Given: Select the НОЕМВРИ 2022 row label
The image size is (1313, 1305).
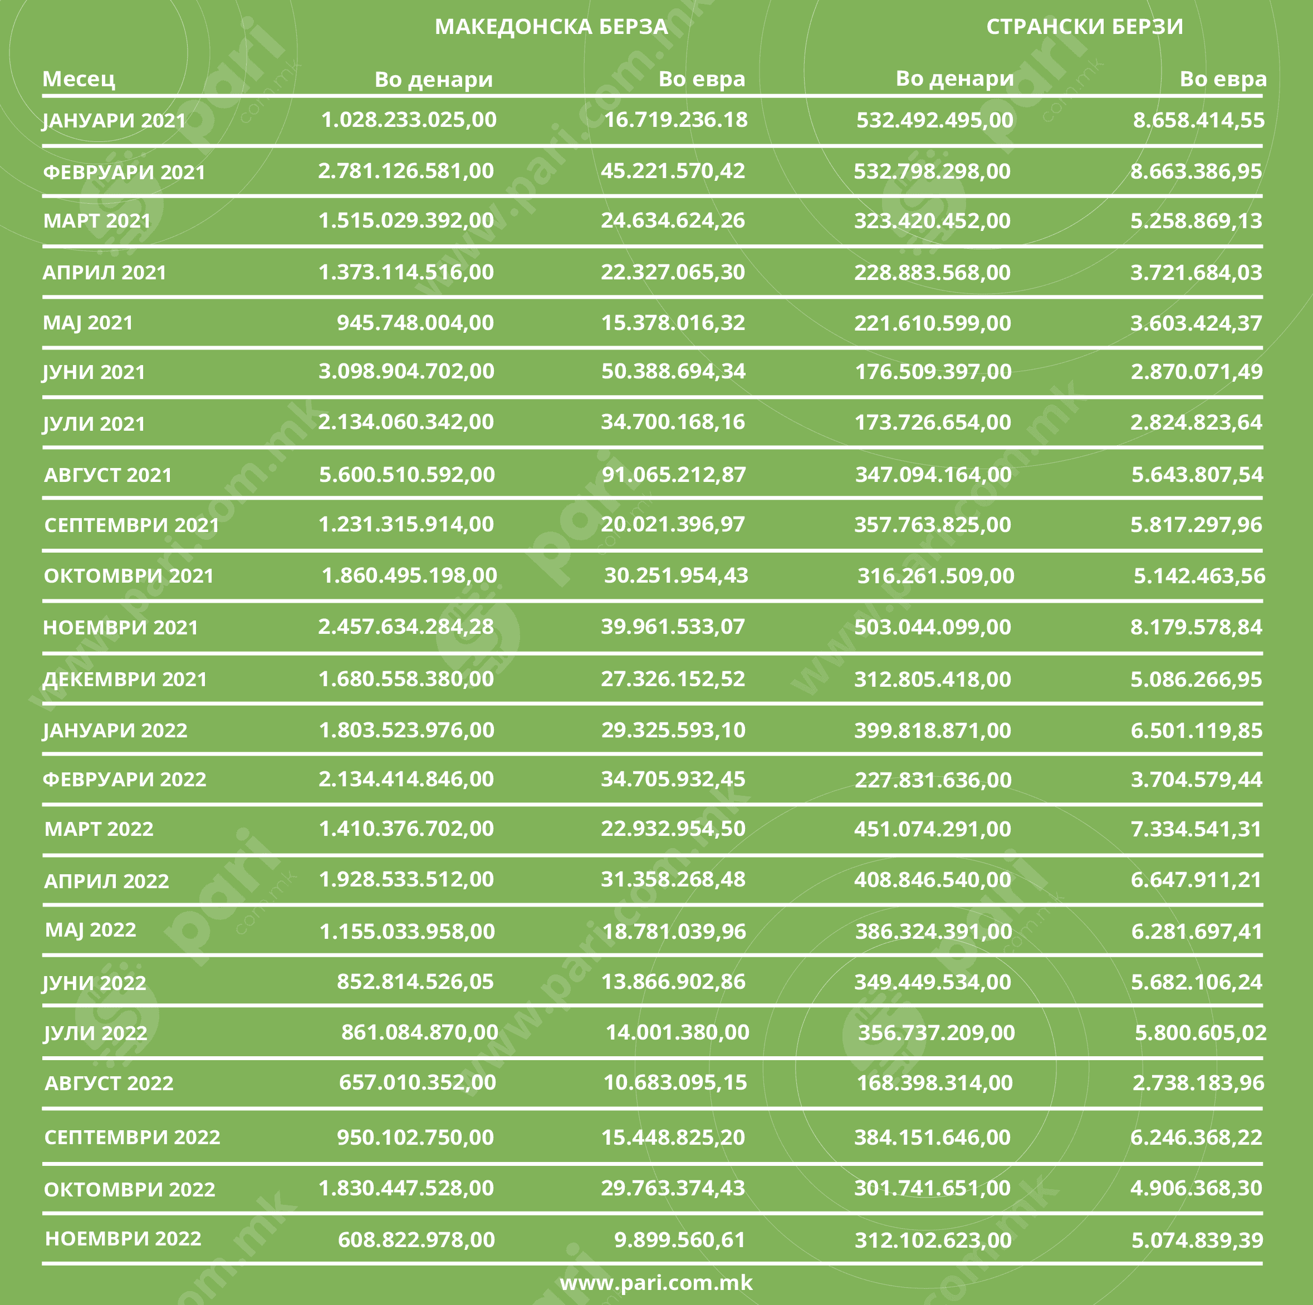Looking at the screenshot, I should click(x=123, y=1238).
